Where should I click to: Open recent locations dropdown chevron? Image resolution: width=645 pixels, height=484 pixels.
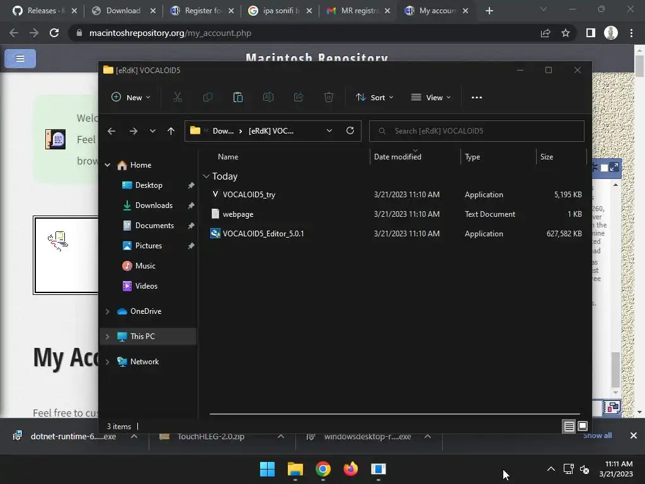click(x=152, y=131)
